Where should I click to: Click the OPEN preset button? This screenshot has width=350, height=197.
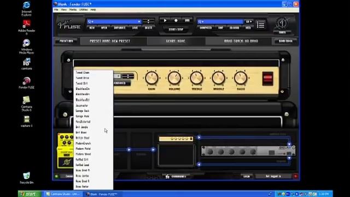point(104,28)
